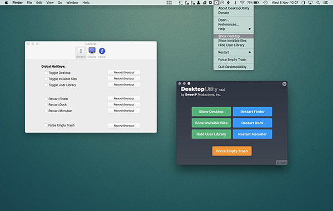The height and width of the screenshot is (211, 333).
Task: Click the gear icon in DesktopUtility window
Action: pyautogui.click(x=284, y=84)
